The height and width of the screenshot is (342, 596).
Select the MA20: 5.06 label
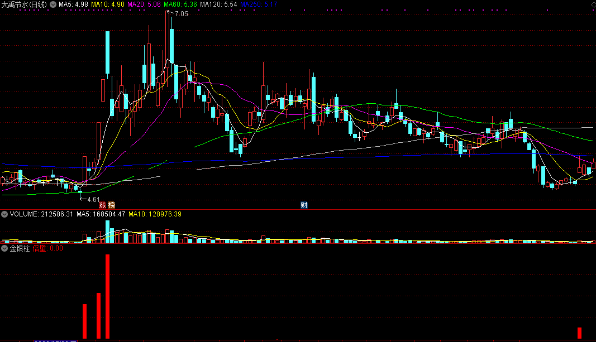pyautogui.click(x=144, y=4)
